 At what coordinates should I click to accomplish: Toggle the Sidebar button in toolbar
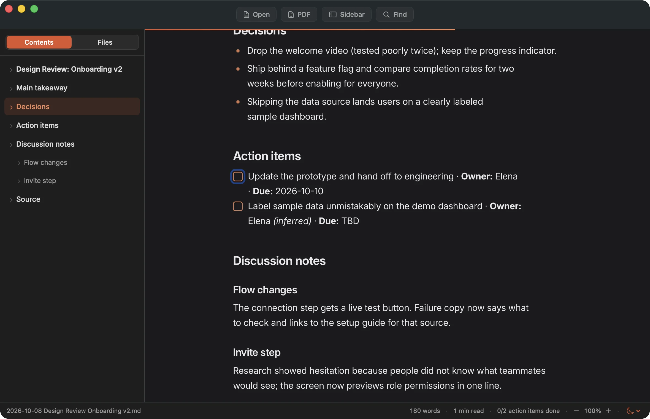click(x=346, y=14)
